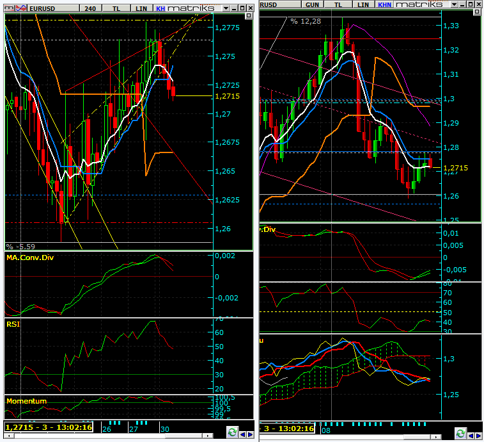Click the RSI indicator label
The width and height of the screenshot is (484, 442).
click(13, 324)
